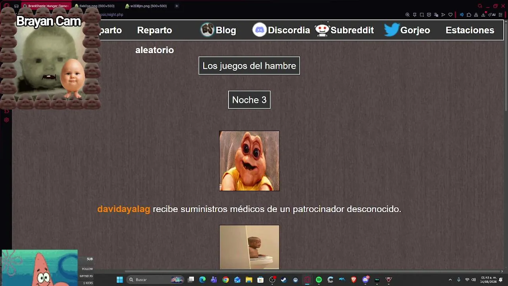Viewport: 508px width, 286px height.
Task: Open the Windows Start menu
Action: point(119,280)
